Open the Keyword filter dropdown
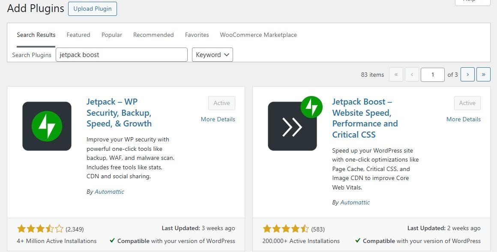Screen dimensions: 497x252 212,54
